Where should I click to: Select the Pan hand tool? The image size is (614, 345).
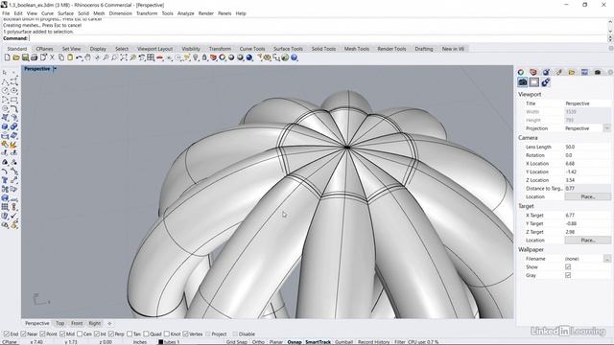coord(88,57)
